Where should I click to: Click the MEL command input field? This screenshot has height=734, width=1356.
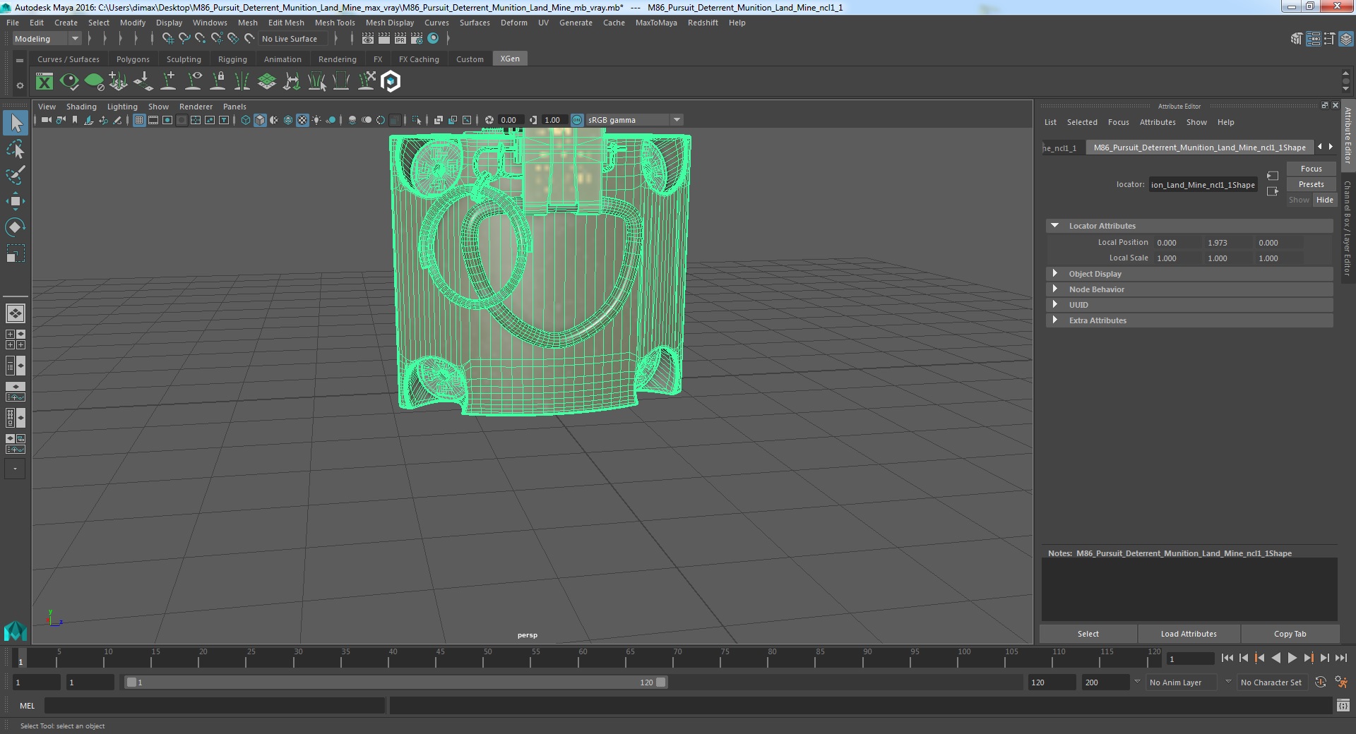click(x=215, y=705)
